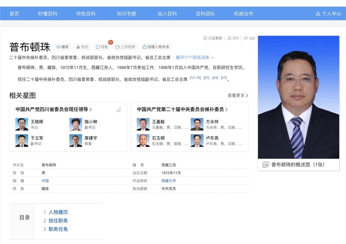The height and width of the screenshot is (244, 346).
Task: Click the 播报 audio speaker button
Action: tap(62, 47)
